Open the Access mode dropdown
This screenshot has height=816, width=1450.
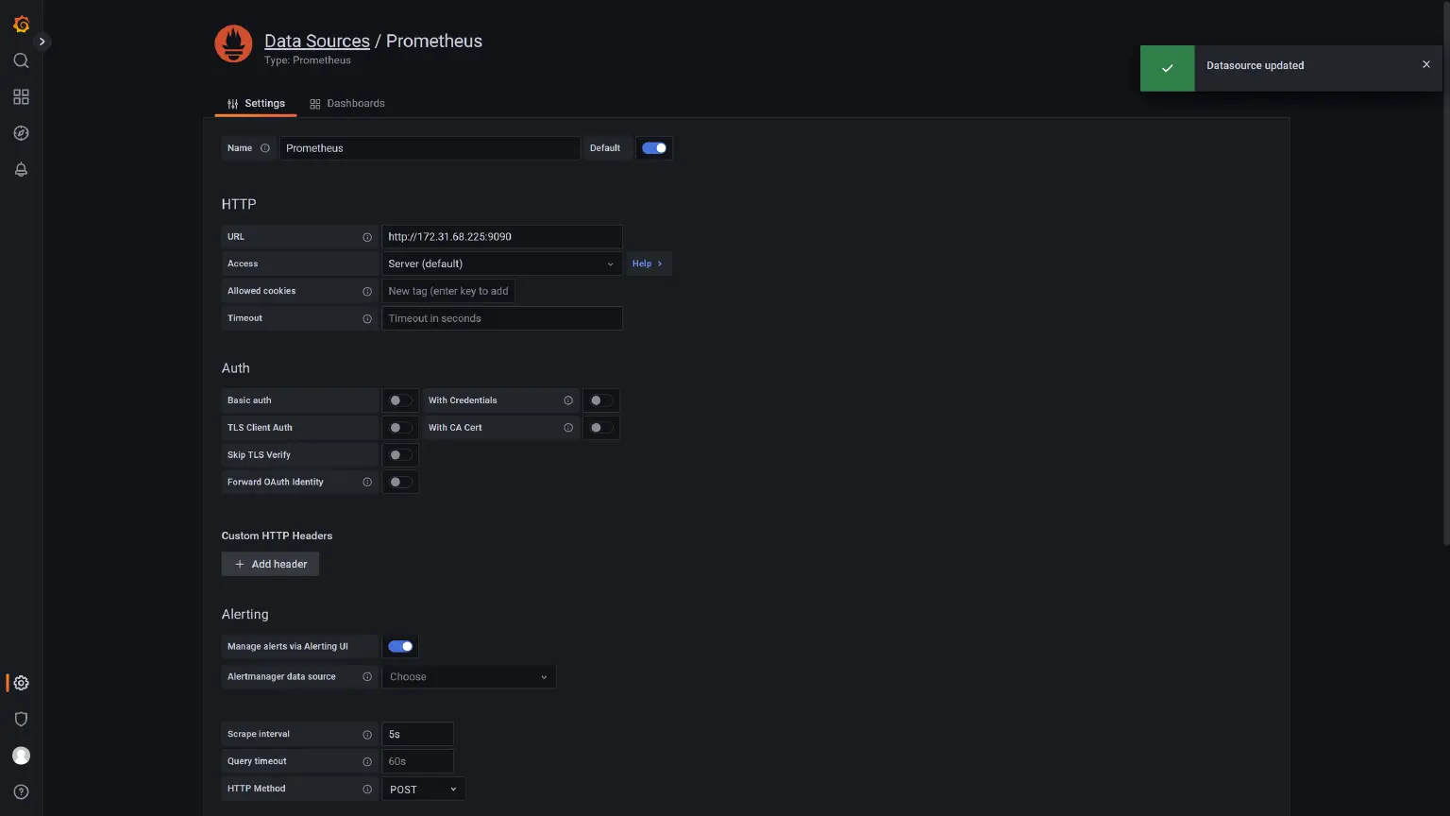tap(501, 263)
